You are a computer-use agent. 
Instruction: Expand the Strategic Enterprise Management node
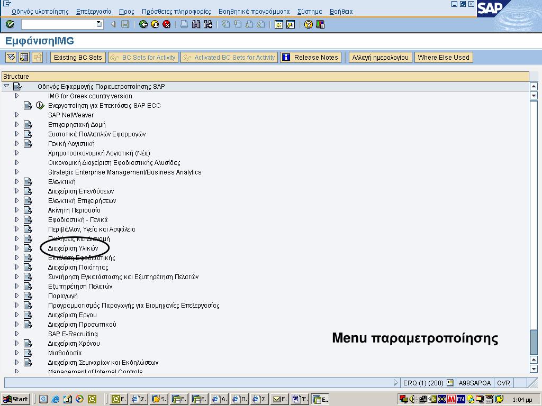pyautogui.click(x=16, y=172)
